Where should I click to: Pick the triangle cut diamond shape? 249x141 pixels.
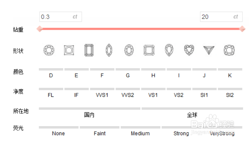point(209,50)
